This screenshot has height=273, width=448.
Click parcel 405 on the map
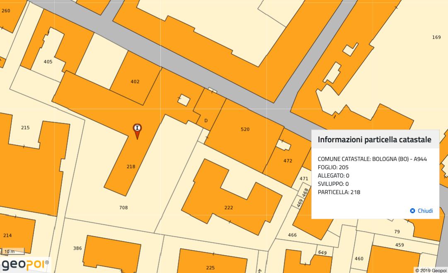click(48, 62)
